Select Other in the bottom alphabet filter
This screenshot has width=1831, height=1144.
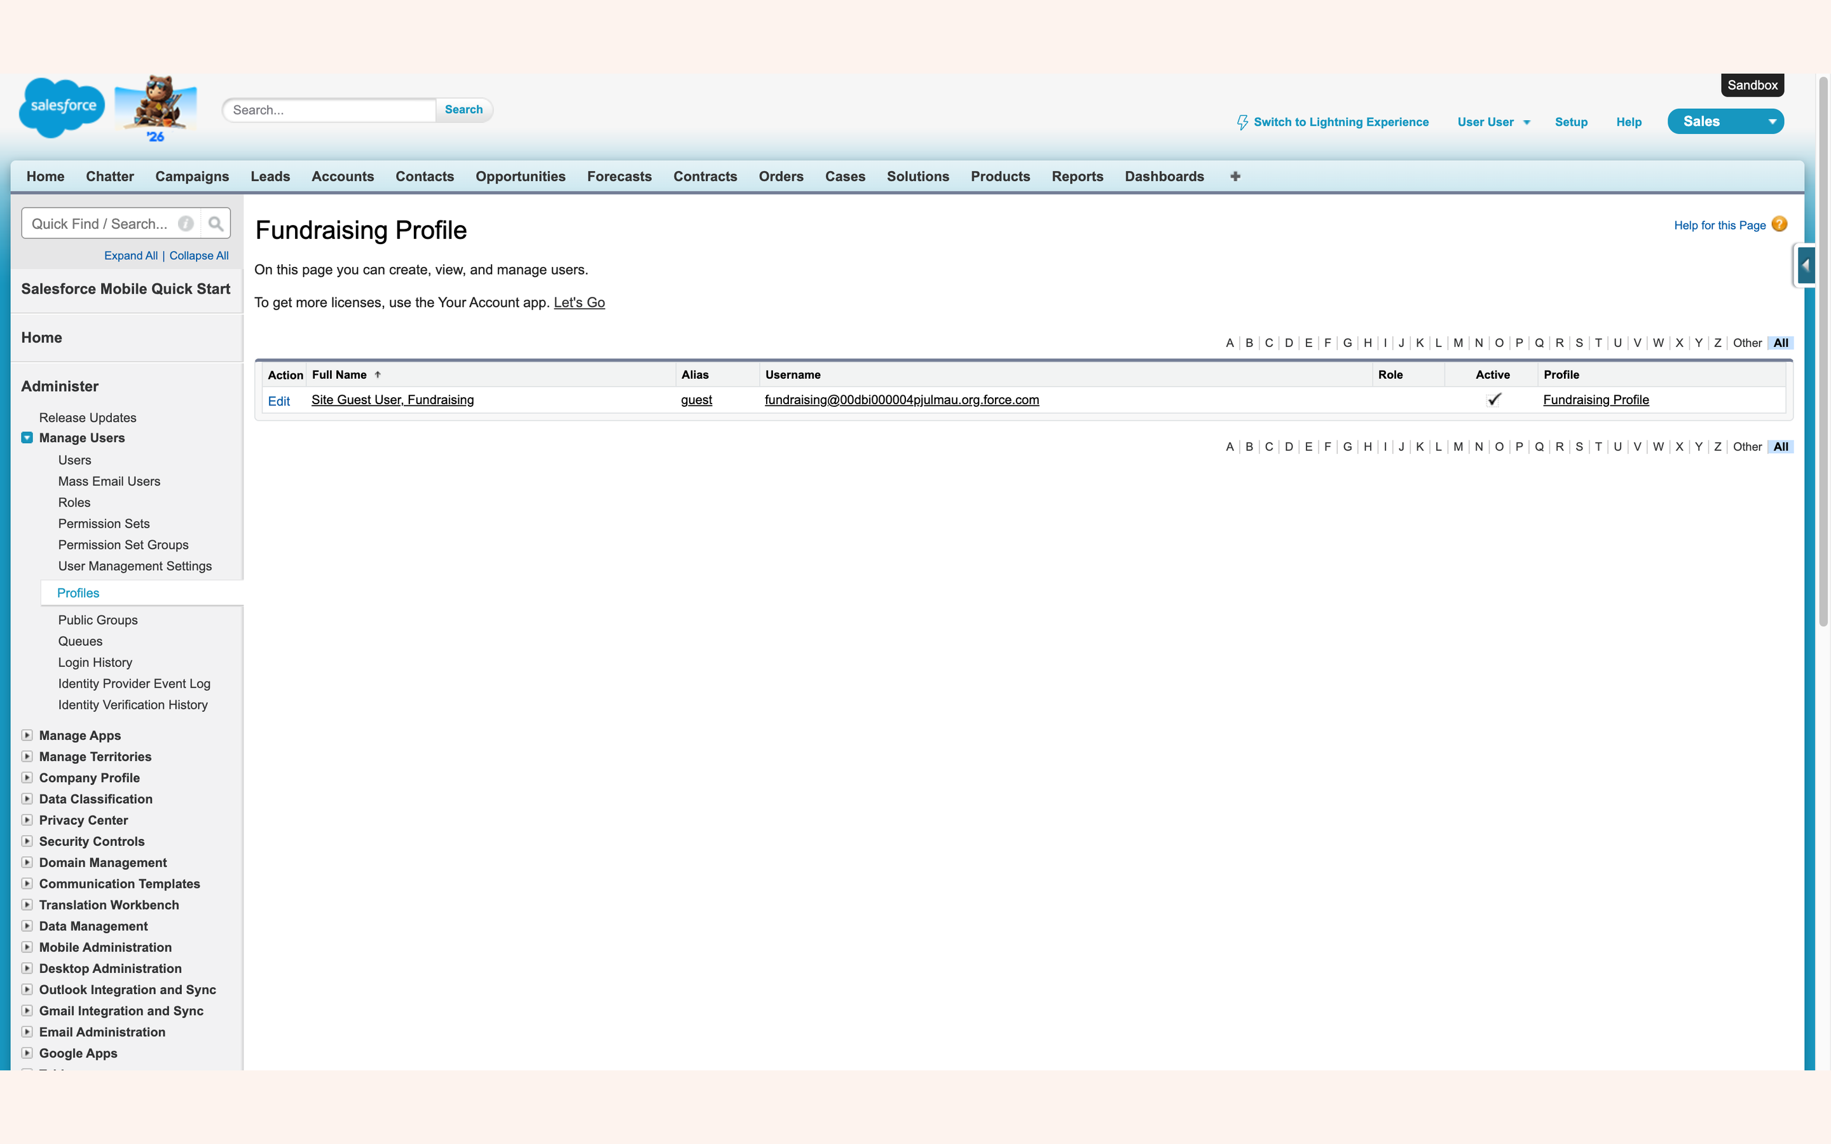click(1747, 446)
